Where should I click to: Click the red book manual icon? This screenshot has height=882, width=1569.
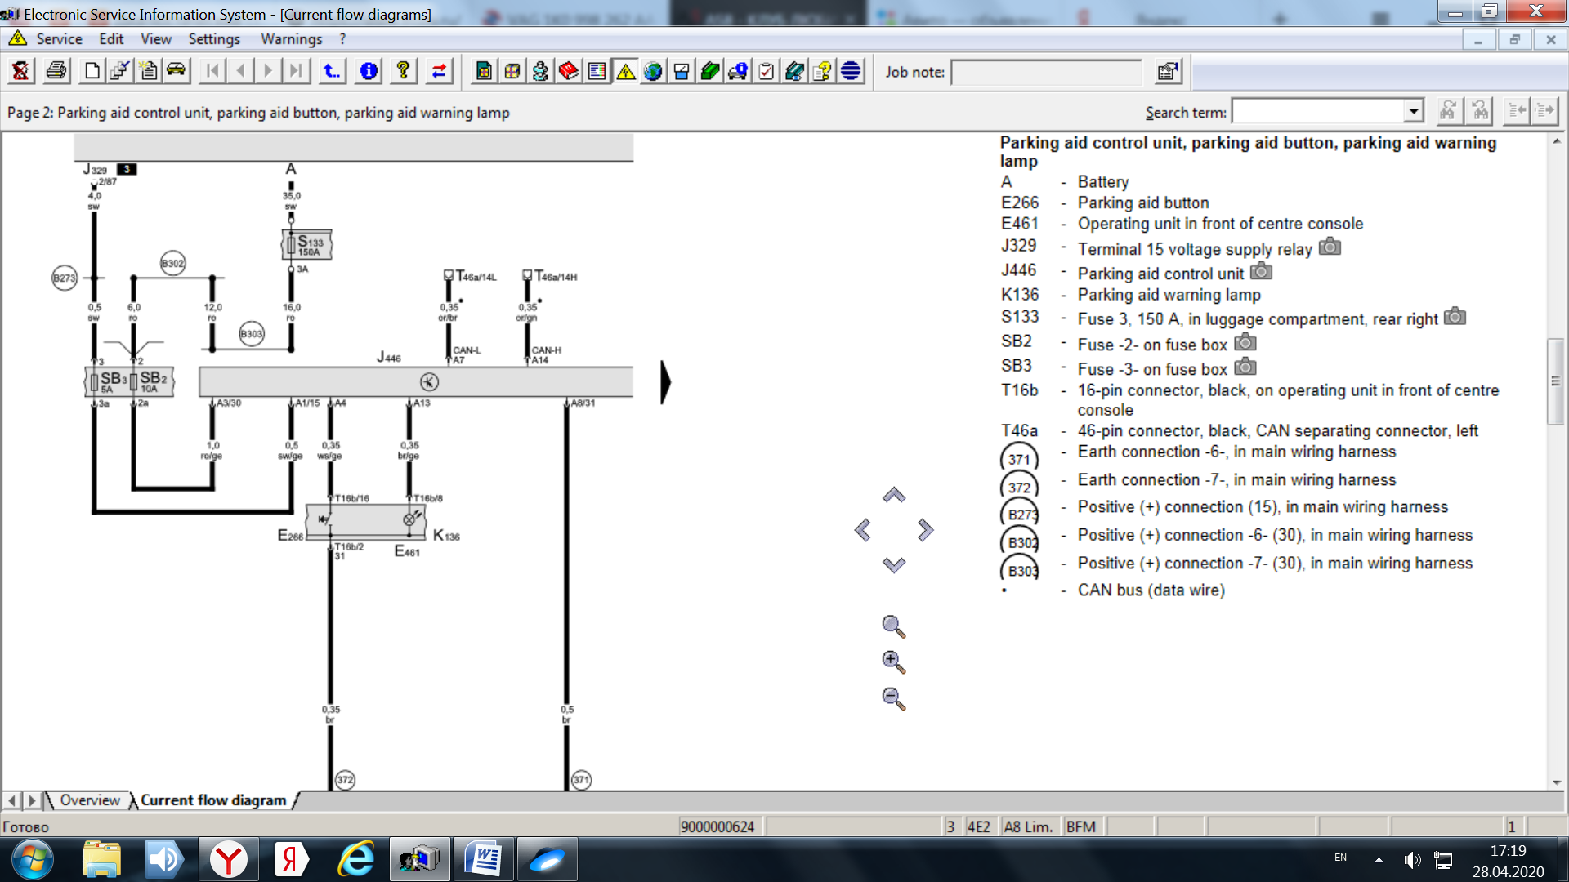[x=569, y=71]
